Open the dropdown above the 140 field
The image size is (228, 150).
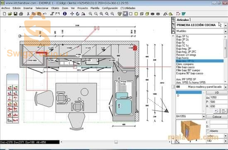226,136
